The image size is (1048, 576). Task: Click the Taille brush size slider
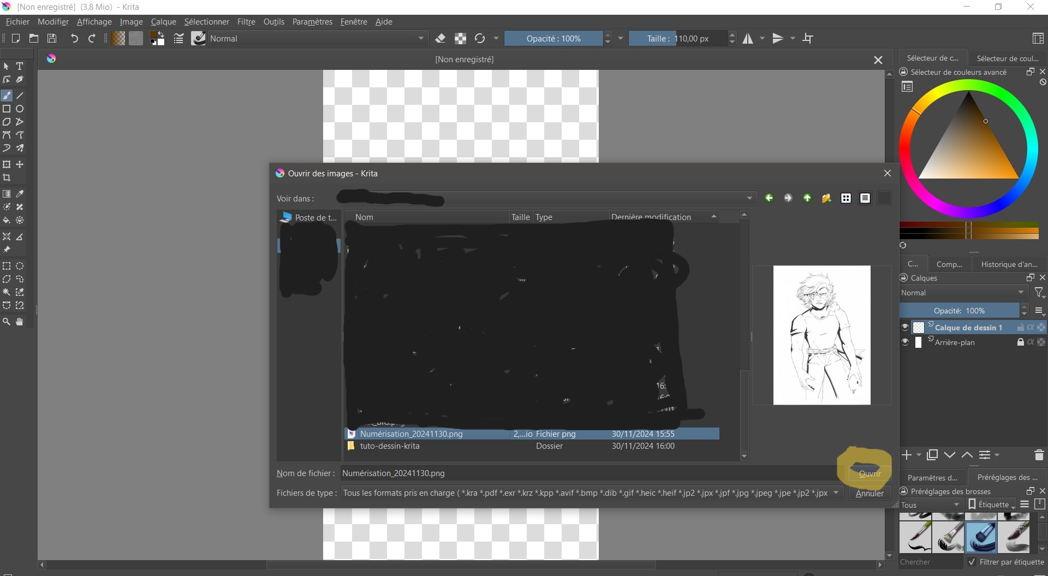pos(678,38)
